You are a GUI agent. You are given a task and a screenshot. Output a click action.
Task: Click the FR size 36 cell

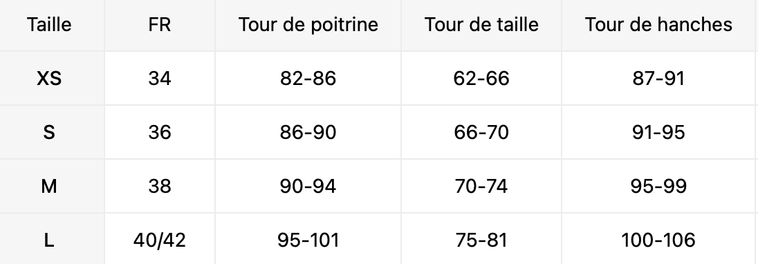pos(160,132)
